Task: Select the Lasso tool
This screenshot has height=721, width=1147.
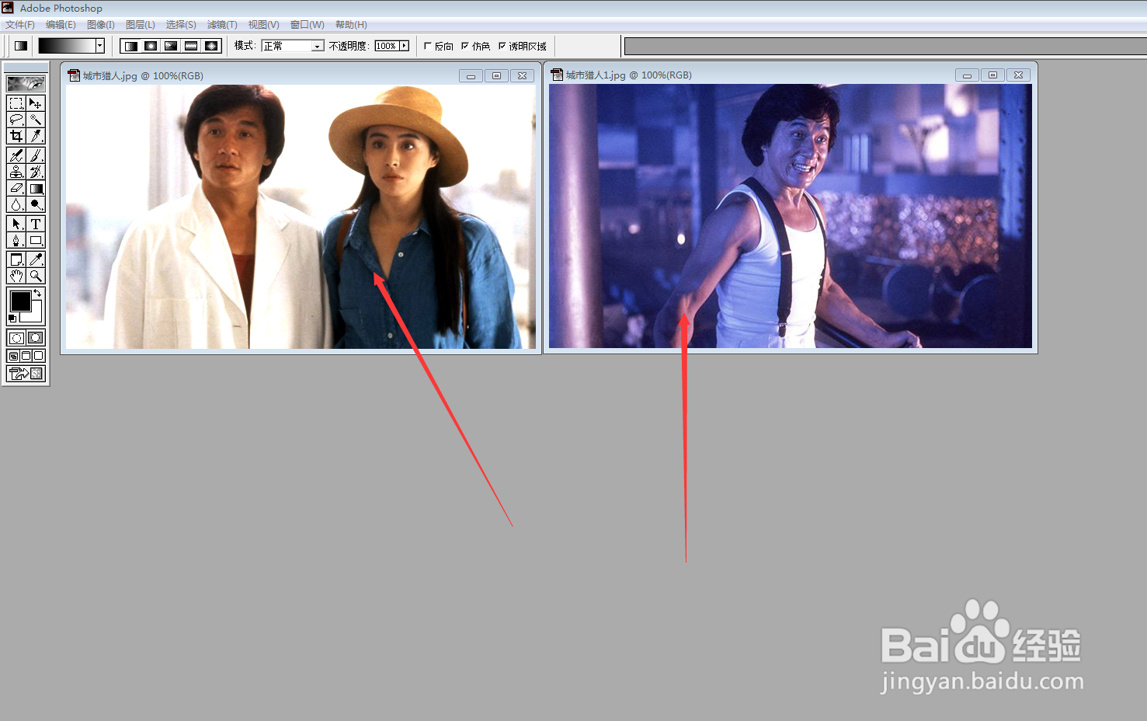Action: 16,120
